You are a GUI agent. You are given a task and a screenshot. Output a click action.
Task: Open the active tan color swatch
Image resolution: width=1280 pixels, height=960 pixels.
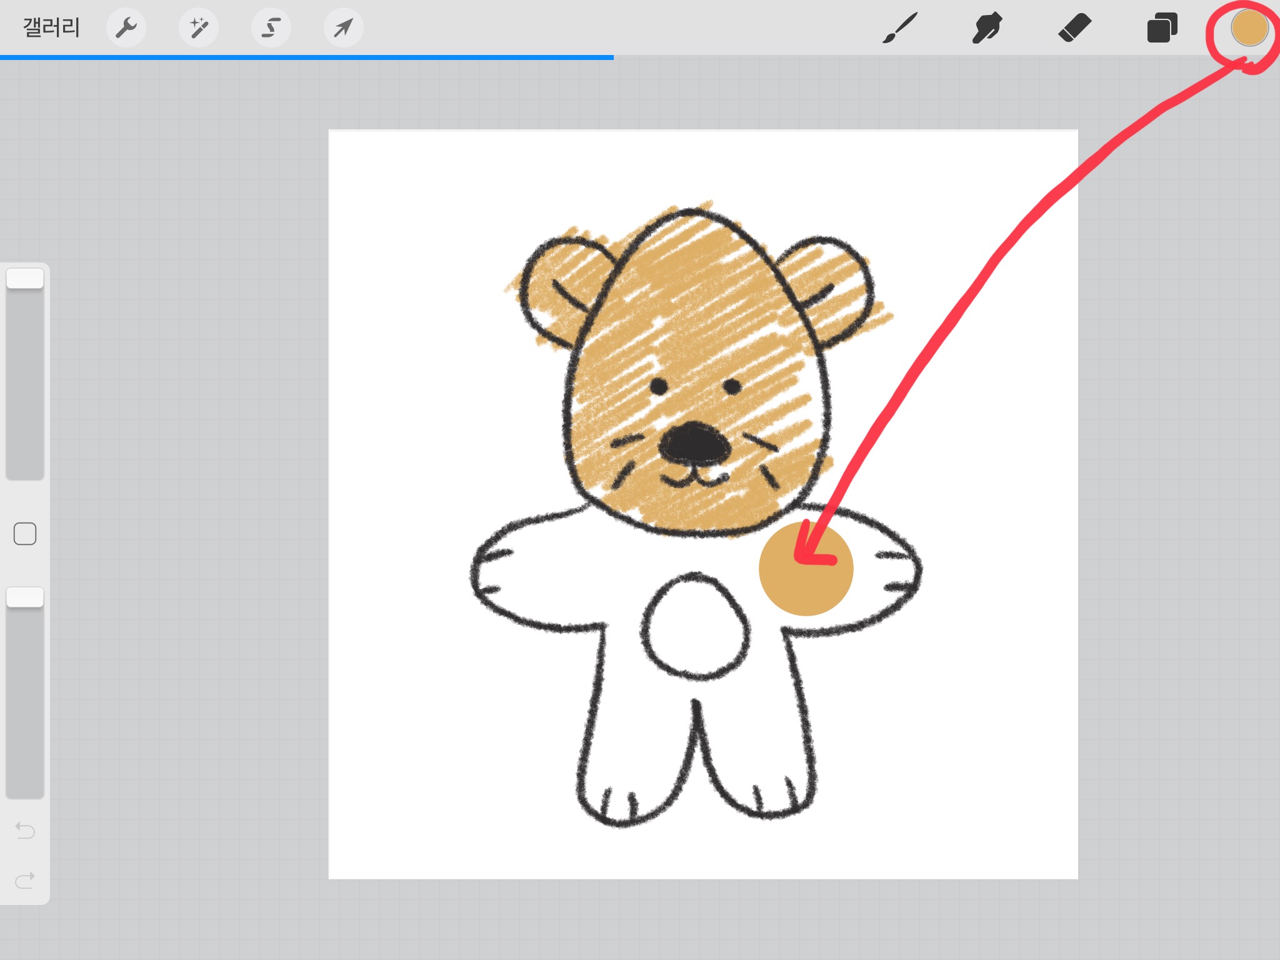[x=1249, y=28]
